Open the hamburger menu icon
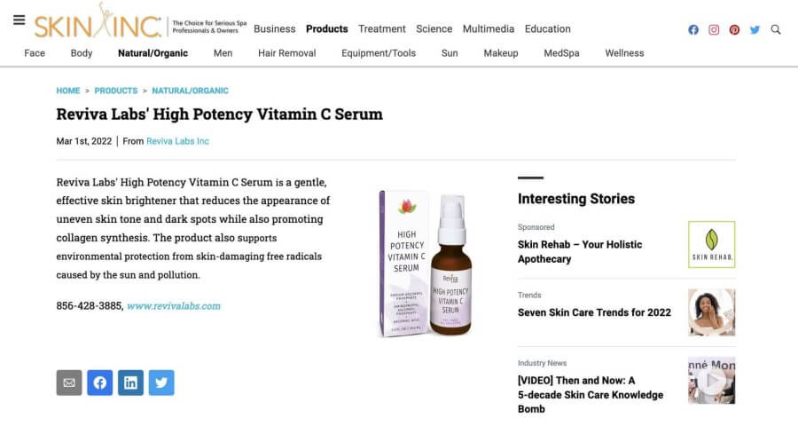798x426 pixels. (20, 20)
